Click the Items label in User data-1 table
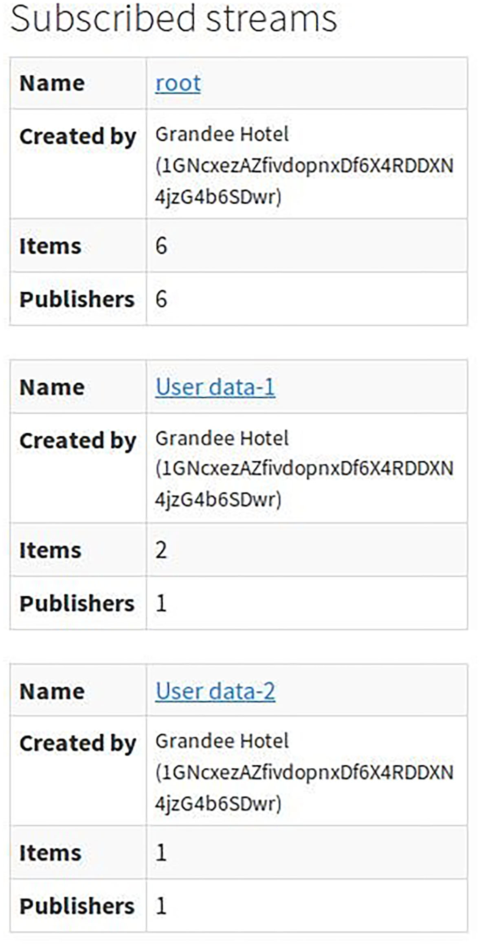 [x=51, y=550]
